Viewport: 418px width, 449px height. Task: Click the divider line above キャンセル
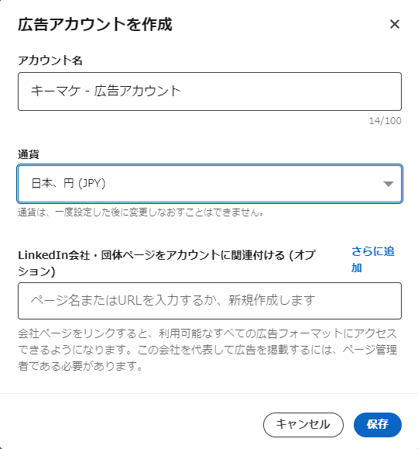tap(209, 393)
